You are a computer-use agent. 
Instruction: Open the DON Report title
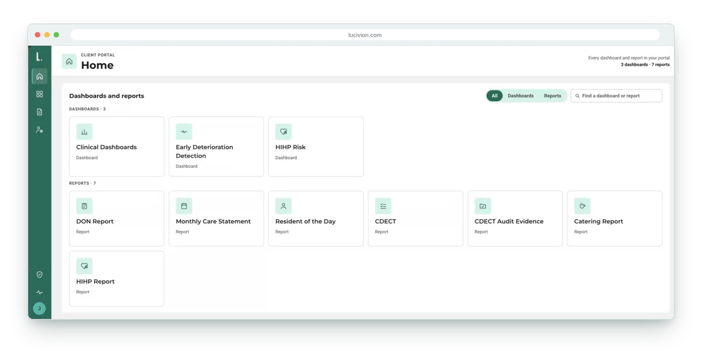tap(95, 221)
